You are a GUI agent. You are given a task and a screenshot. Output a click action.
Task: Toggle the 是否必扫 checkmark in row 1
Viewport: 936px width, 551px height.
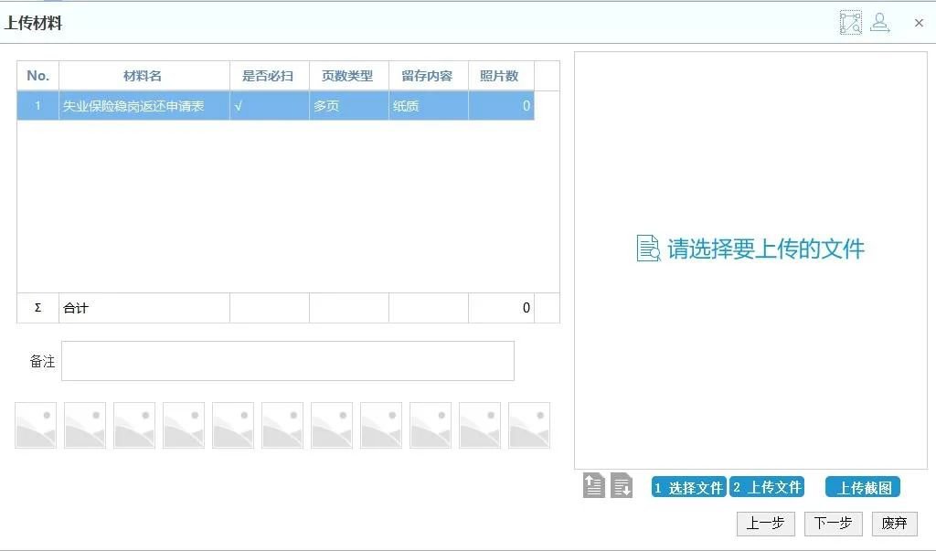[x=239, y=106]
